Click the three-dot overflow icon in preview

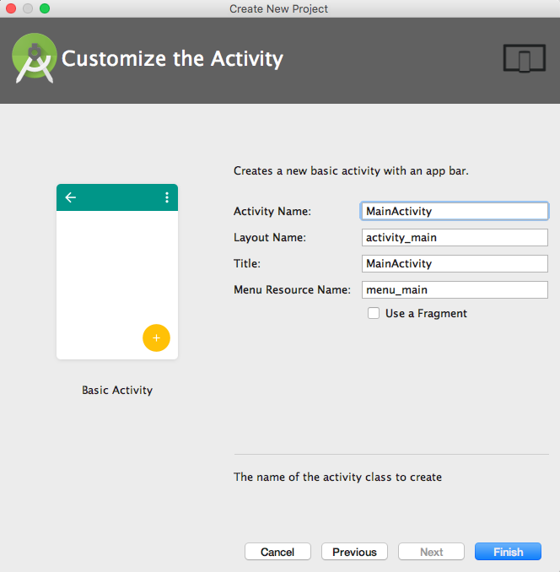[x=167, y=197]
